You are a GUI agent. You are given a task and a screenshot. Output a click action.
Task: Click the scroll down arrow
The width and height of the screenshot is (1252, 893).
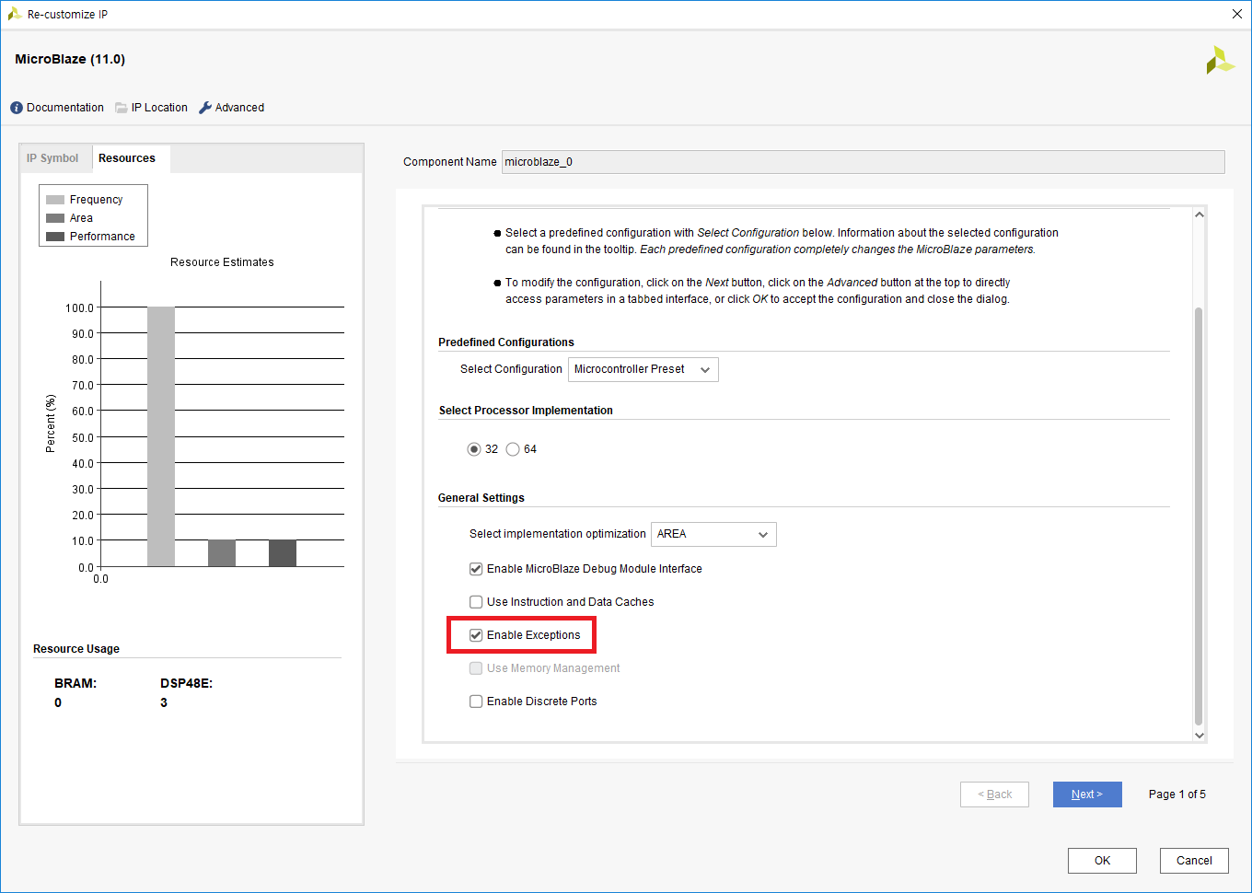[1199, 735]
